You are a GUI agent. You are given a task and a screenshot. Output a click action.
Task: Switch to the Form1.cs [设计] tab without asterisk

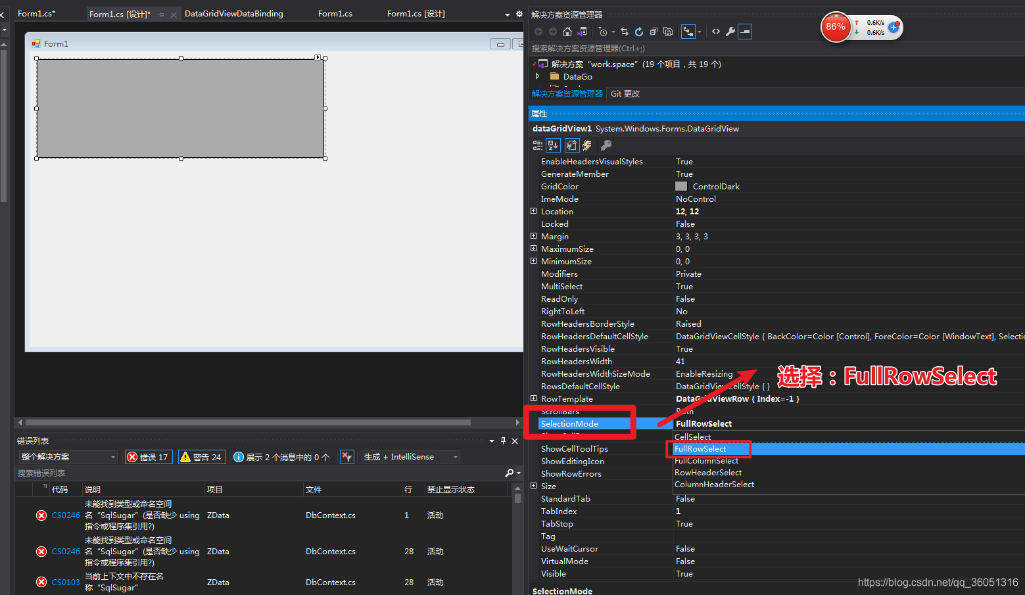[416, 13]
